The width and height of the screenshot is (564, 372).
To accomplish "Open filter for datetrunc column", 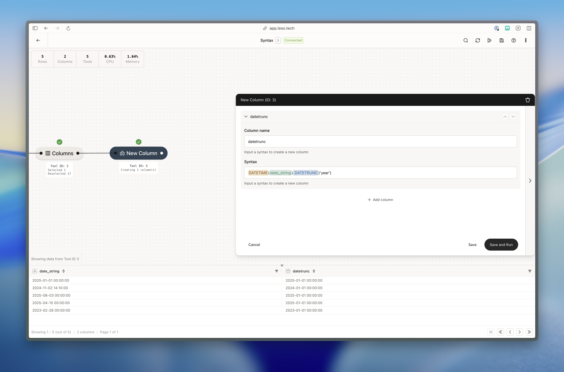I will (530, 271).
